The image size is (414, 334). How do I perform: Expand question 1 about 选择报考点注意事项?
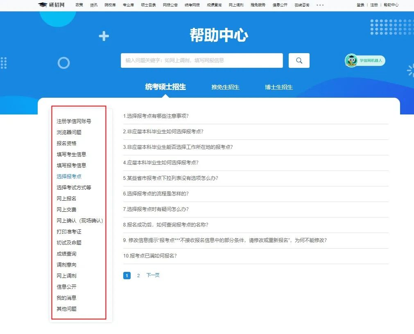coord(156,116)
